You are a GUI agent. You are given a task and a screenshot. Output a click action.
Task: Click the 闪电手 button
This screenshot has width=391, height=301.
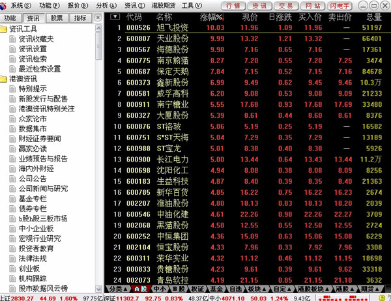click(340, 6)
